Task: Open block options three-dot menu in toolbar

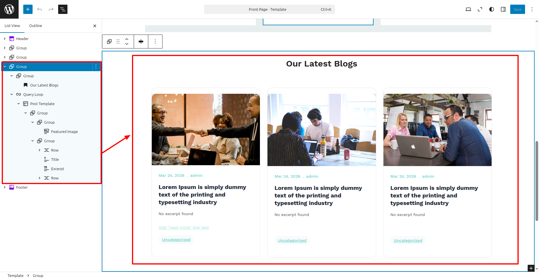Action: pos(155,42)
